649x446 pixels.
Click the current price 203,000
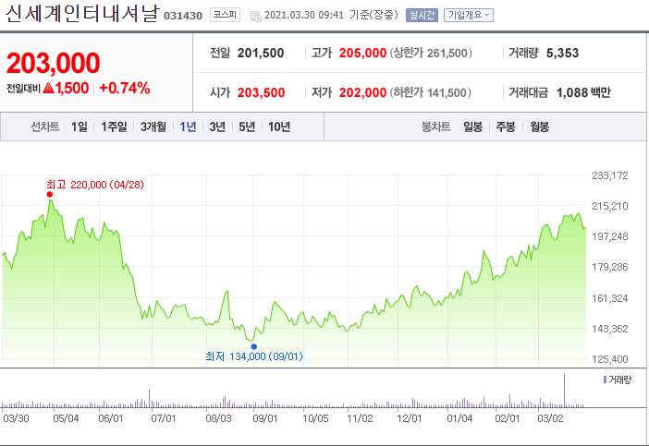(x=53, y=63)
